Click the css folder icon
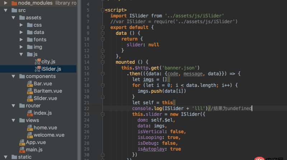This screenshot has width=287, height=160. coord(29,25)
